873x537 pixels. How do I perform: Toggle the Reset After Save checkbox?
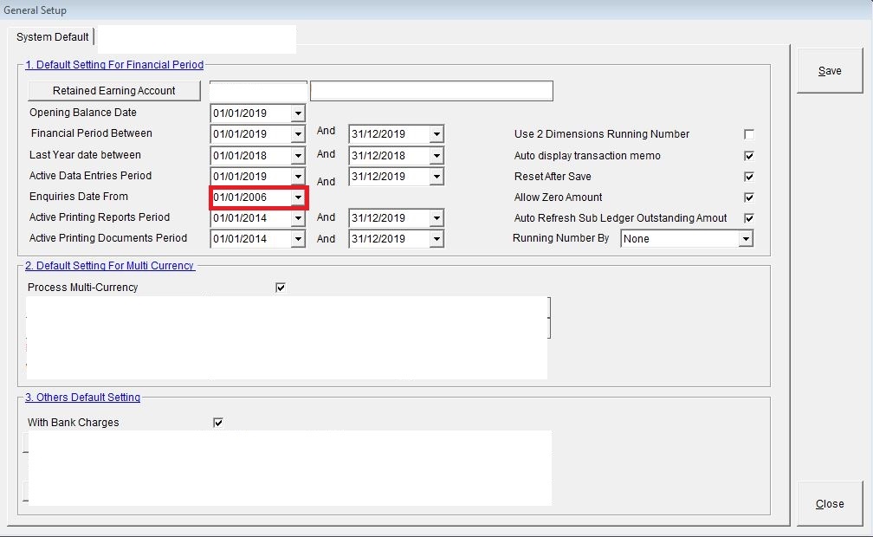click(x=749, y=177)
